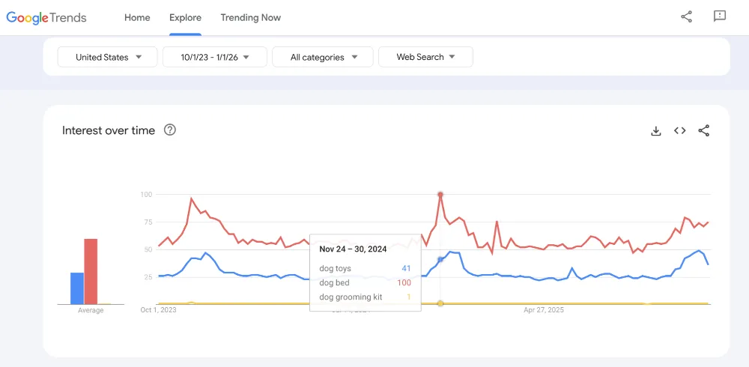Screen dimensions: 749x367
Task: Click the United States dropdown arrow
Action: tap(139, 57)
